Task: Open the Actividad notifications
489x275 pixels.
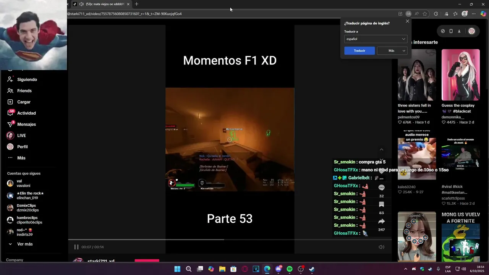Action: coord(21,113)
